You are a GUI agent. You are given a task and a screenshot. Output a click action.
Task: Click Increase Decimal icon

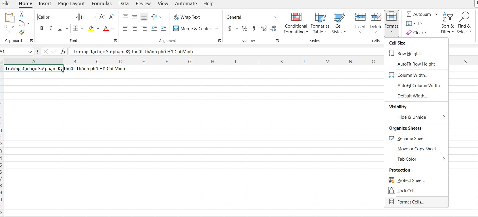coord(264,28)
